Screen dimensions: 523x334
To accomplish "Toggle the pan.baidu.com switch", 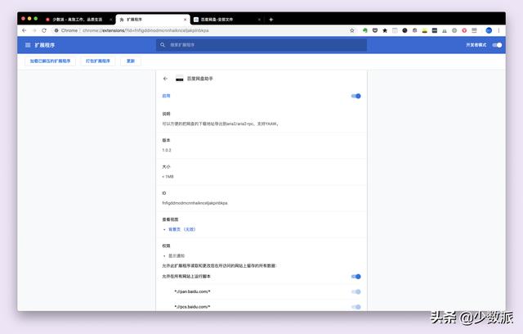I will coord(356,291).
